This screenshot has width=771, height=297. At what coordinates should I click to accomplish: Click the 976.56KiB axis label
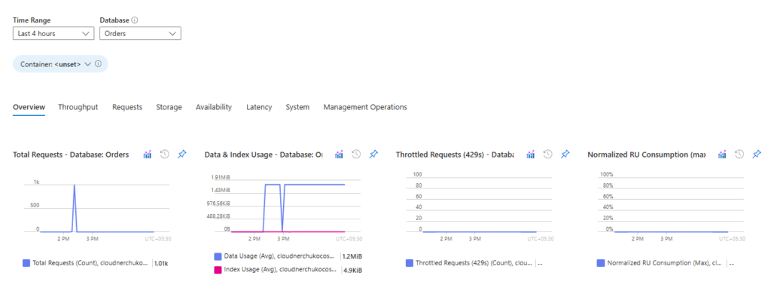pos(219,203)
